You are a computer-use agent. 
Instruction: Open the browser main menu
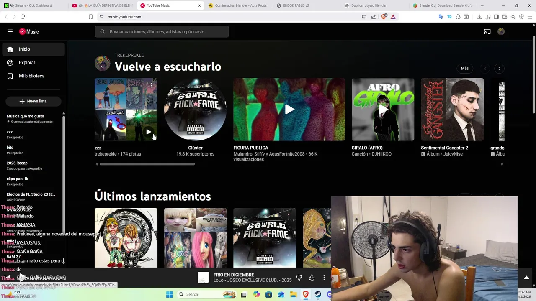pyautogui.click(x=530, y=17)
